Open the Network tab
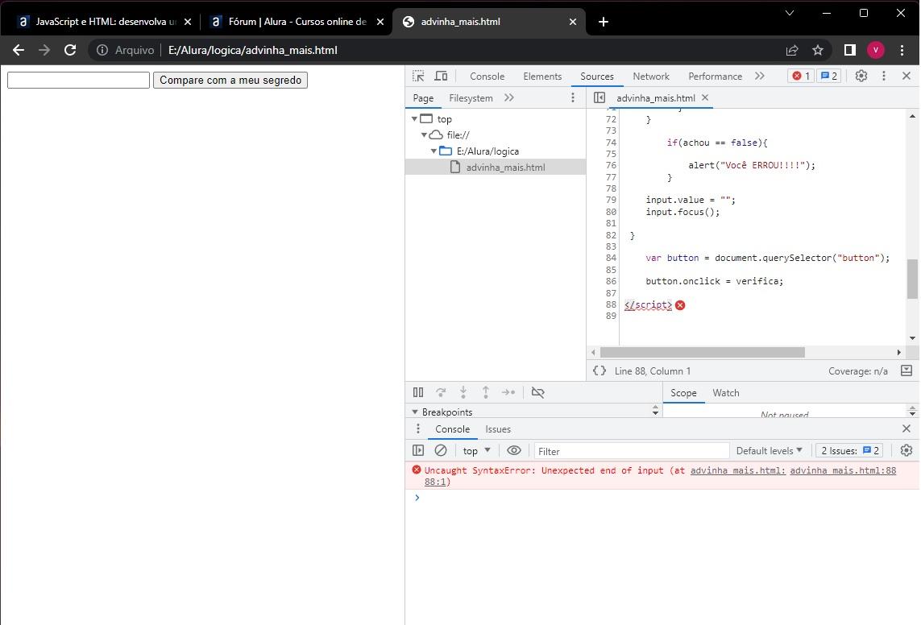The width and height of the screenshot is (921, 625). (x=651, y=77)
